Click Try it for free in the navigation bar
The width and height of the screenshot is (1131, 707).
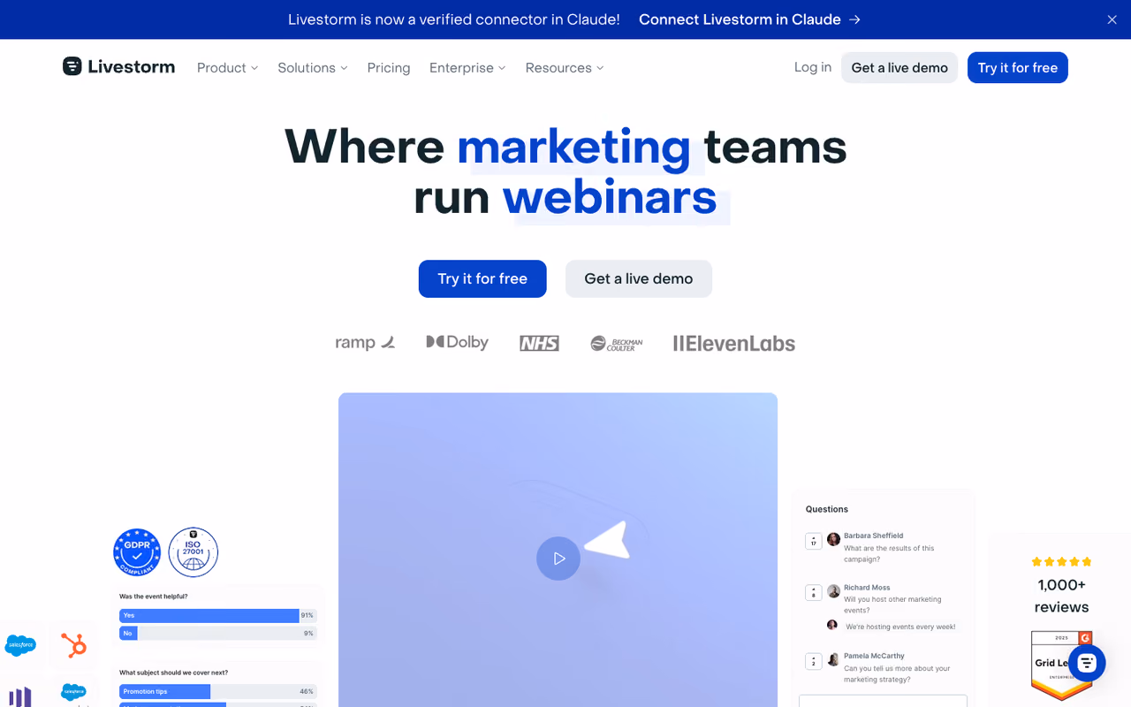point(1018,68)
